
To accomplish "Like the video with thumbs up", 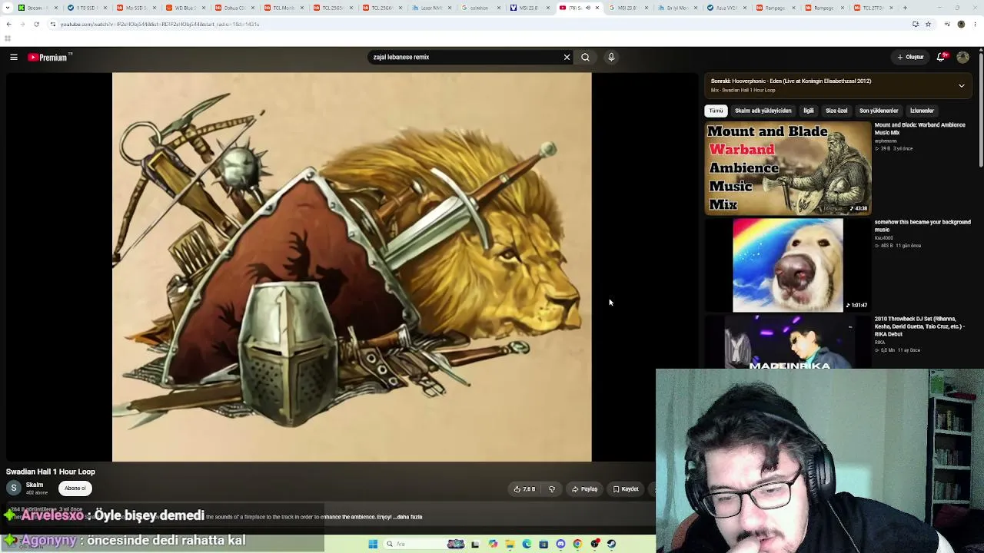I will (x=524, y=489).
